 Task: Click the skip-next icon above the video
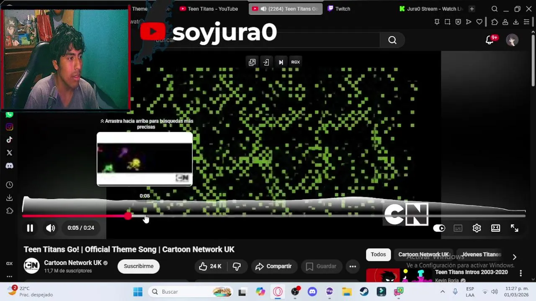[281, 62]
